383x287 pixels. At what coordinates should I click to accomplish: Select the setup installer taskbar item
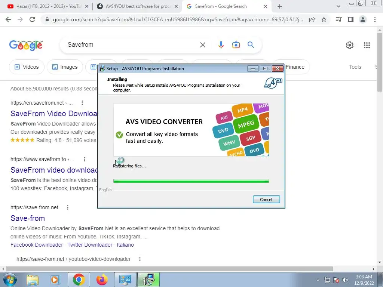point(148,280)
